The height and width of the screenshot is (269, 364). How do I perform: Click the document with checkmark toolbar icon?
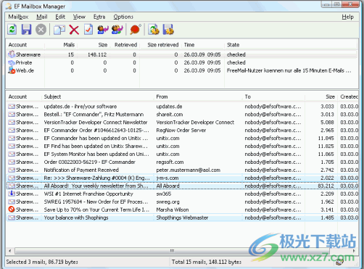88,30
